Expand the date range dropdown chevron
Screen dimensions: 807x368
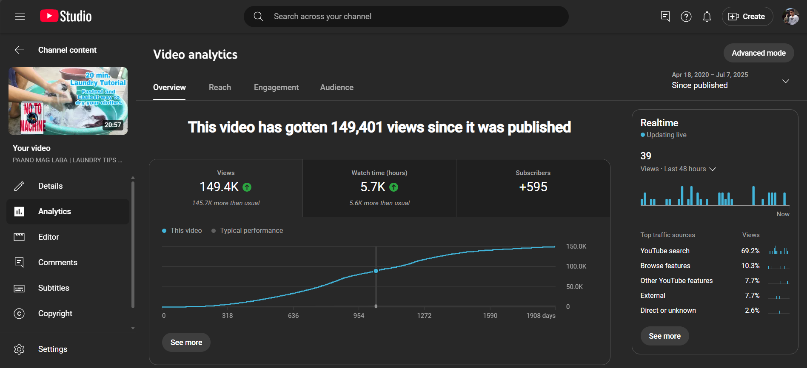pyautogui.click(x=786, y=81)
